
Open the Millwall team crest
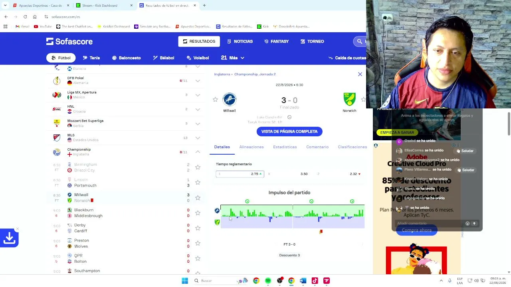click(230, 100)
